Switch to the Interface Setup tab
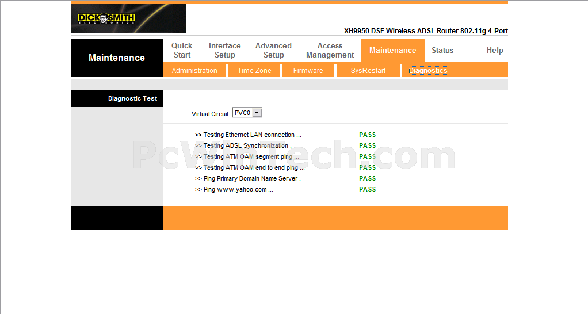Screen dimensions: 588x314 point(224,50)
